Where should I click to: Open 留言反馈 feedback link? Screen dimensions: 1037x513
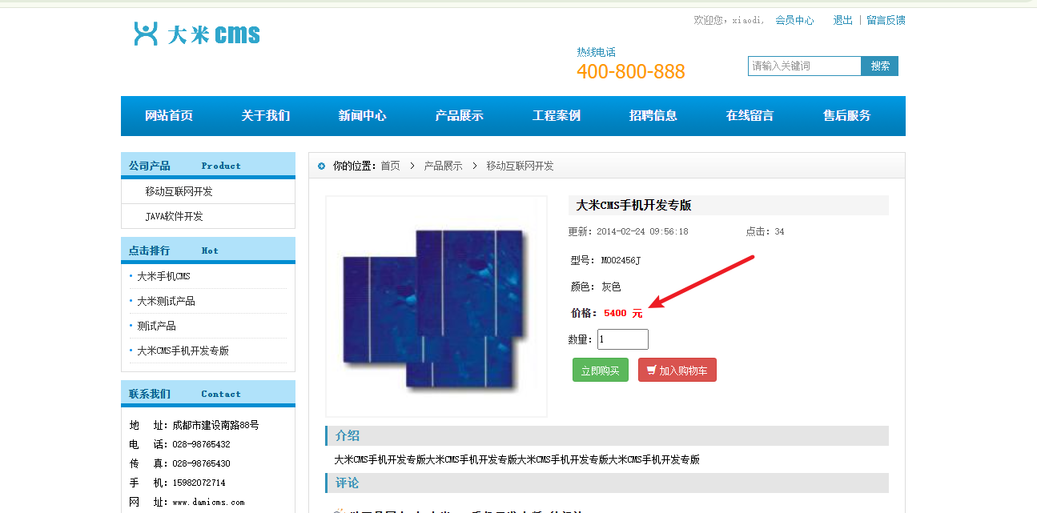point(886,21)
